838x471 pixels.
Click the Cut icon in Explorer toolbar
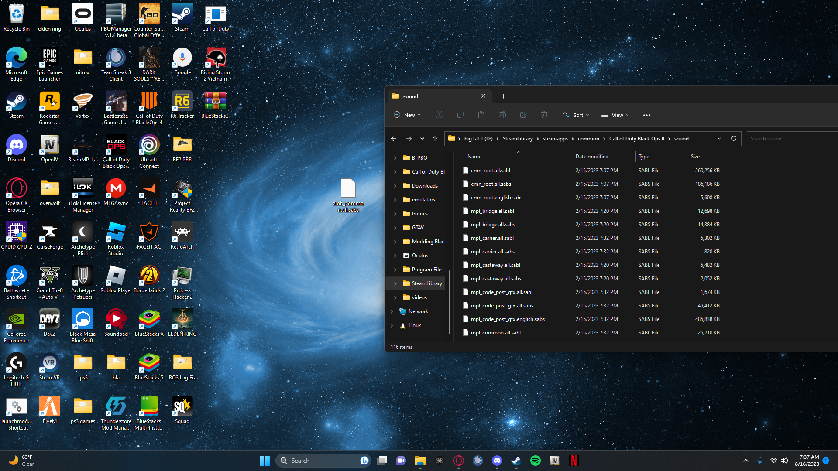point(439,115)
